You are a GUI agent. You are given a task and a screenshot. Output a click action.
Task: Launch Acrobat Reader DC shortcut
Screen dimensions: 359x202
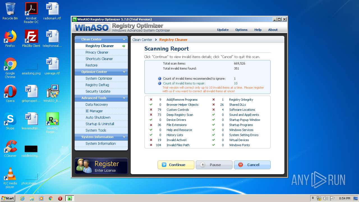click(31, 13)
